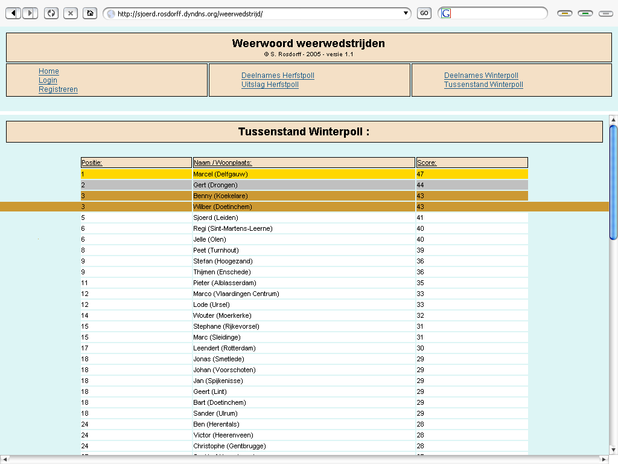Open the Registreren link
This screenshot has height=464, width=618.
58,89
